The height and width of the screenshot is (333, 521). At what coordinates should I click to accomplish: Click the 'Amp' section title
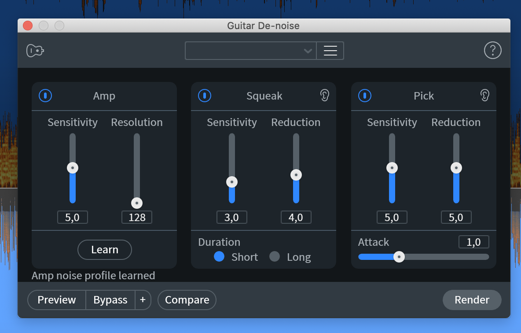click(x=104, y=96)
